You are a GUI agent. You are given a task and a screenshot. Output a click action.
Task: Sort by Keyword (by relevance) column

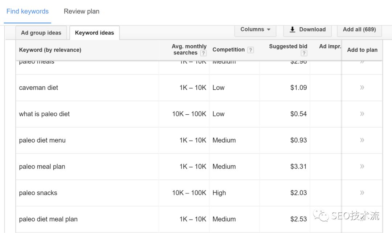pyautogui.click(x=50, y=50)
